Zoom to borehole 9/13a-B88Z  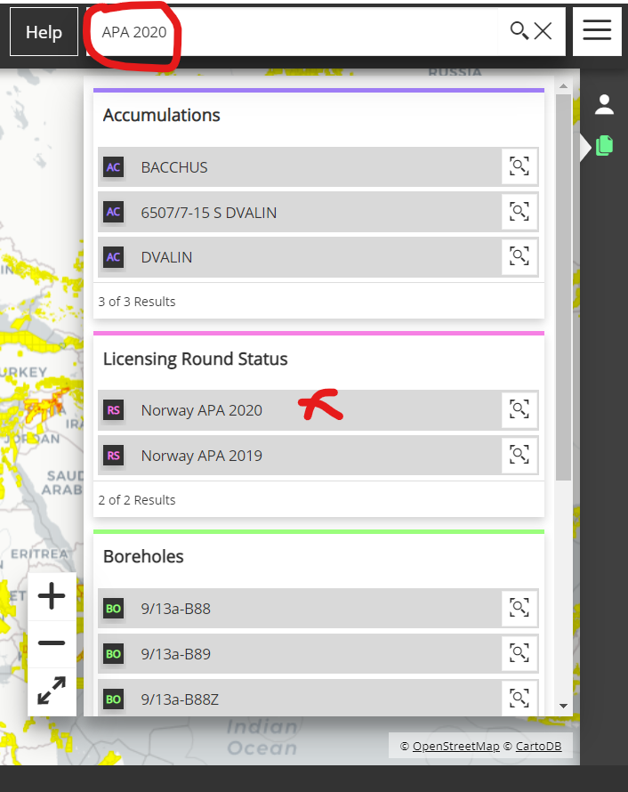click(x=519, y=699)
